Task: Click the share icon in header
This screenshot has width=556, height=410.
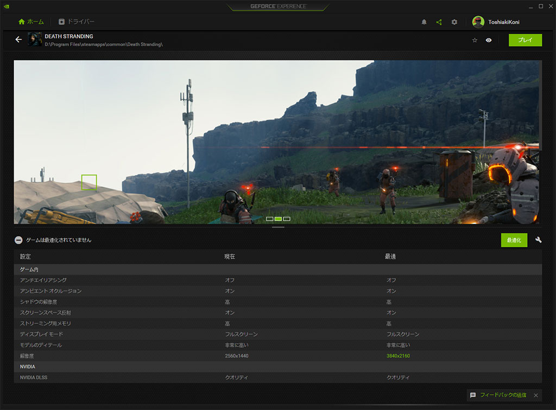Action: (439, 22)
